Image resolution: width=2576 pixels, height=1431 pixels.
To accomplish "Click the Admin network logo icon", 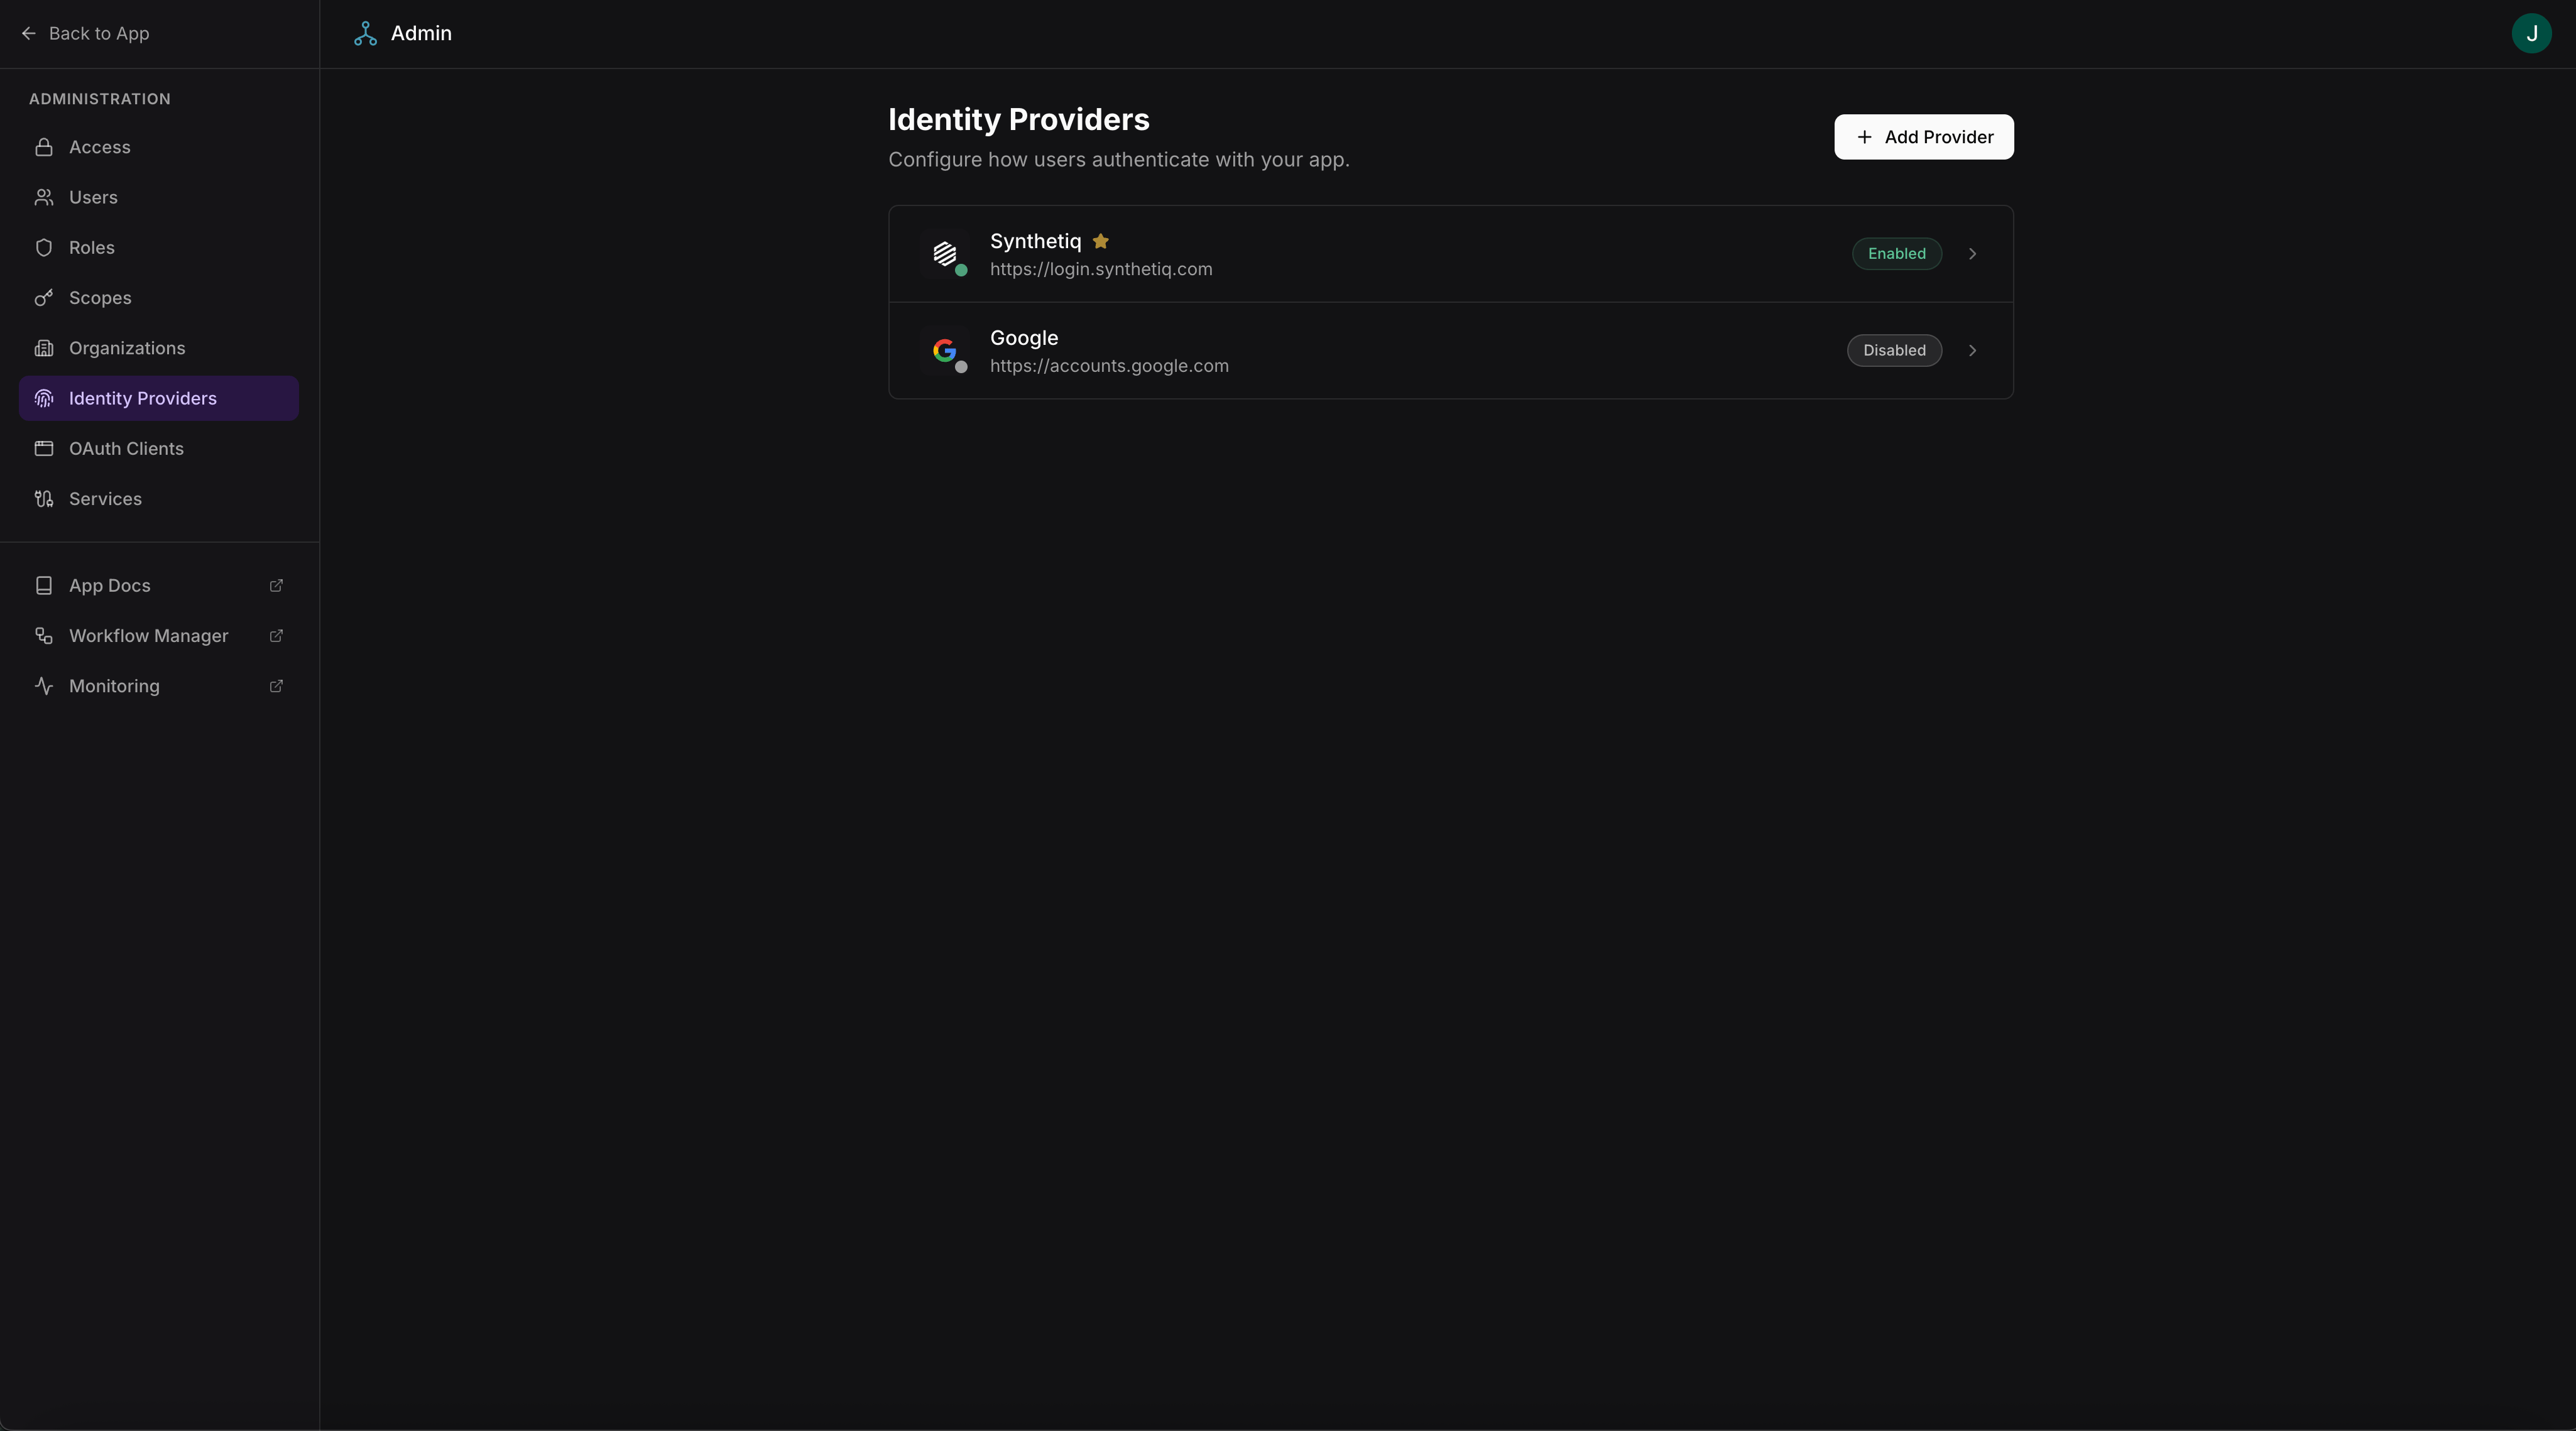I will click(x=365, y=34).
